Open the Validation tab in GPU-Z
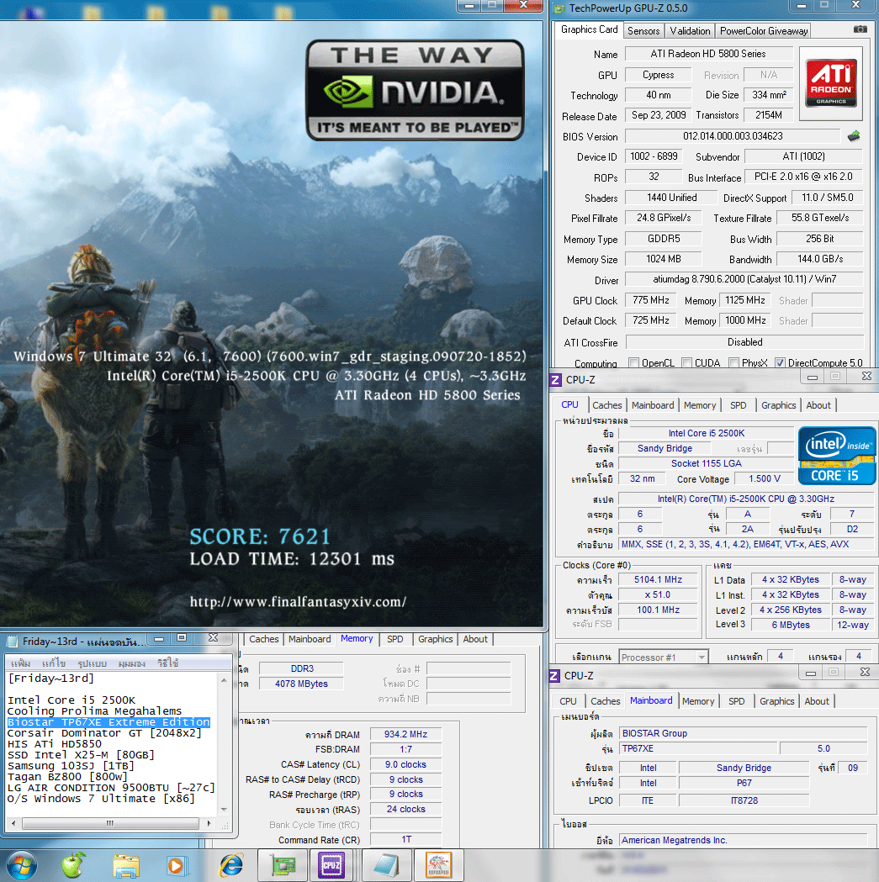 690,31
